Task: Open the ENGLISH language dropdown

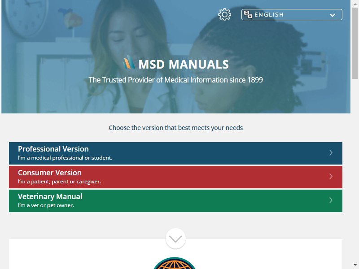Action: coord(292,15)
